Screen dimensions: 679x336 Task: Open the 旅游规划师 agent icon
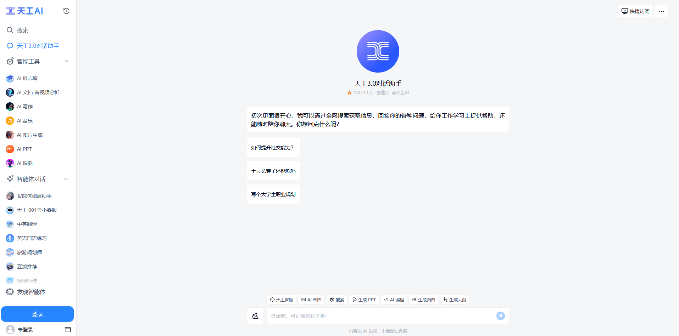tap(10, 252)
